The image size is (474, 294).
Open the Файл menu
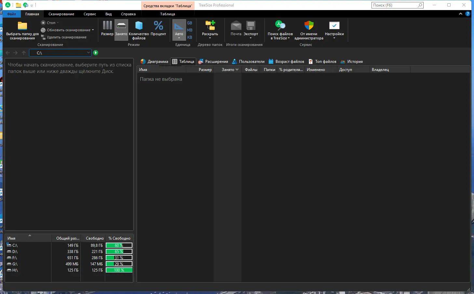12,14
